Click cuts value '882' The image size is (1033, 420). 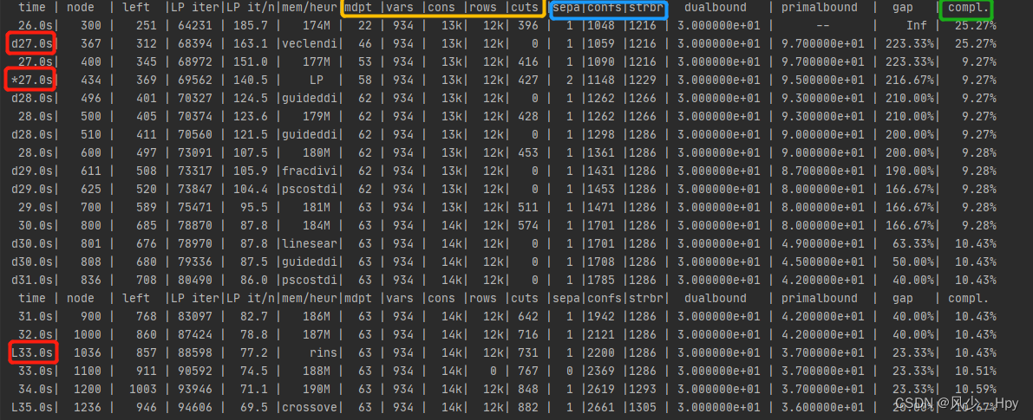click(528, 407)
